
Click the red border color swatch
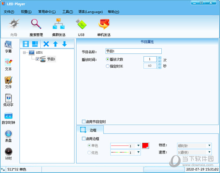(x=145, y=146)
